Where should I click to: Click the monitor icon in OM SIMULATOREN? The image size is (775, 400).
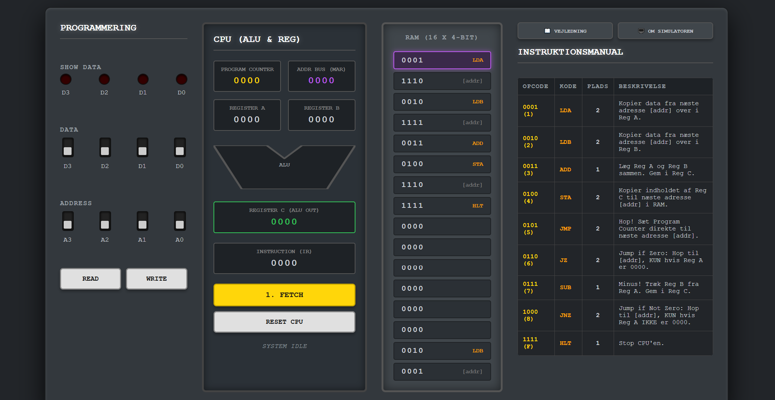[641, 31]
